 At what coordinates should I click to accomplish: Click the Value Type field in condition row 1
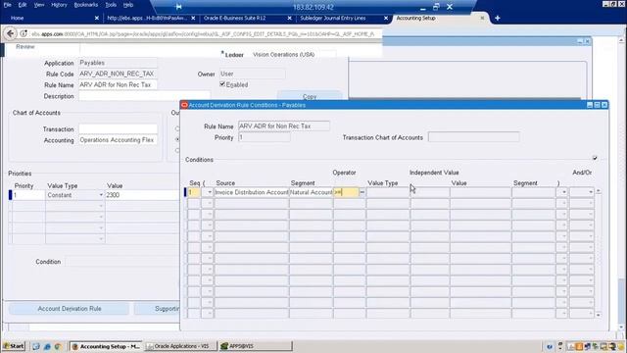pyautogui.click(x=388, y=192)
